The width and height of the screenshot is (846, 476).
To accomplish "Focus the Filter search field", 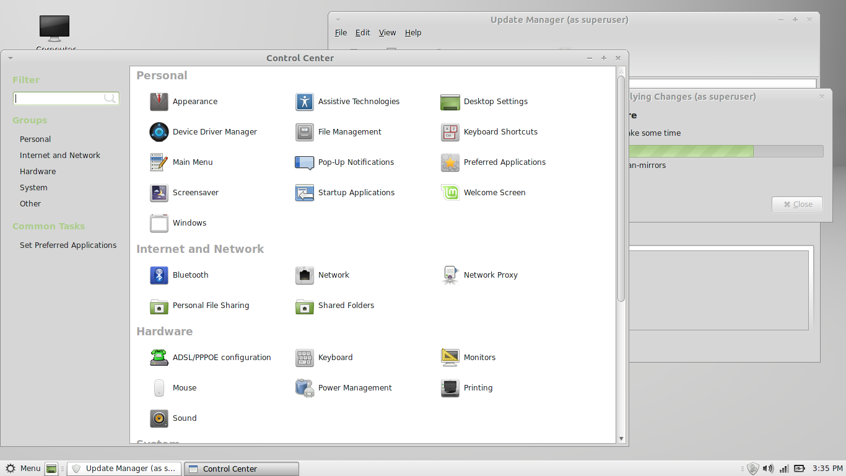I will [66, 98].
